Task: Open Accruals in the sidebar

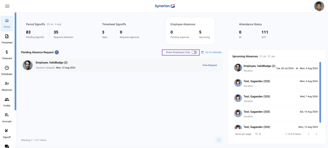Action: click(x=7, y=118)
